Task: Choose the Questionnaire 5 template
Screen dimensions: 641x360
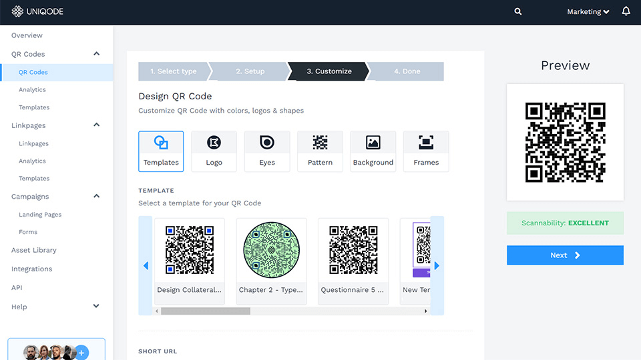Action: tap(353, 261)
